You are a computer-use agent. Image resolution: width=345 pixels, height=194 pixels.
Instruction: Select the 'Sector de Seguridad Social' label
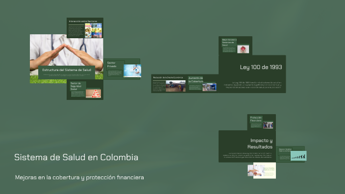click(76, 86)
